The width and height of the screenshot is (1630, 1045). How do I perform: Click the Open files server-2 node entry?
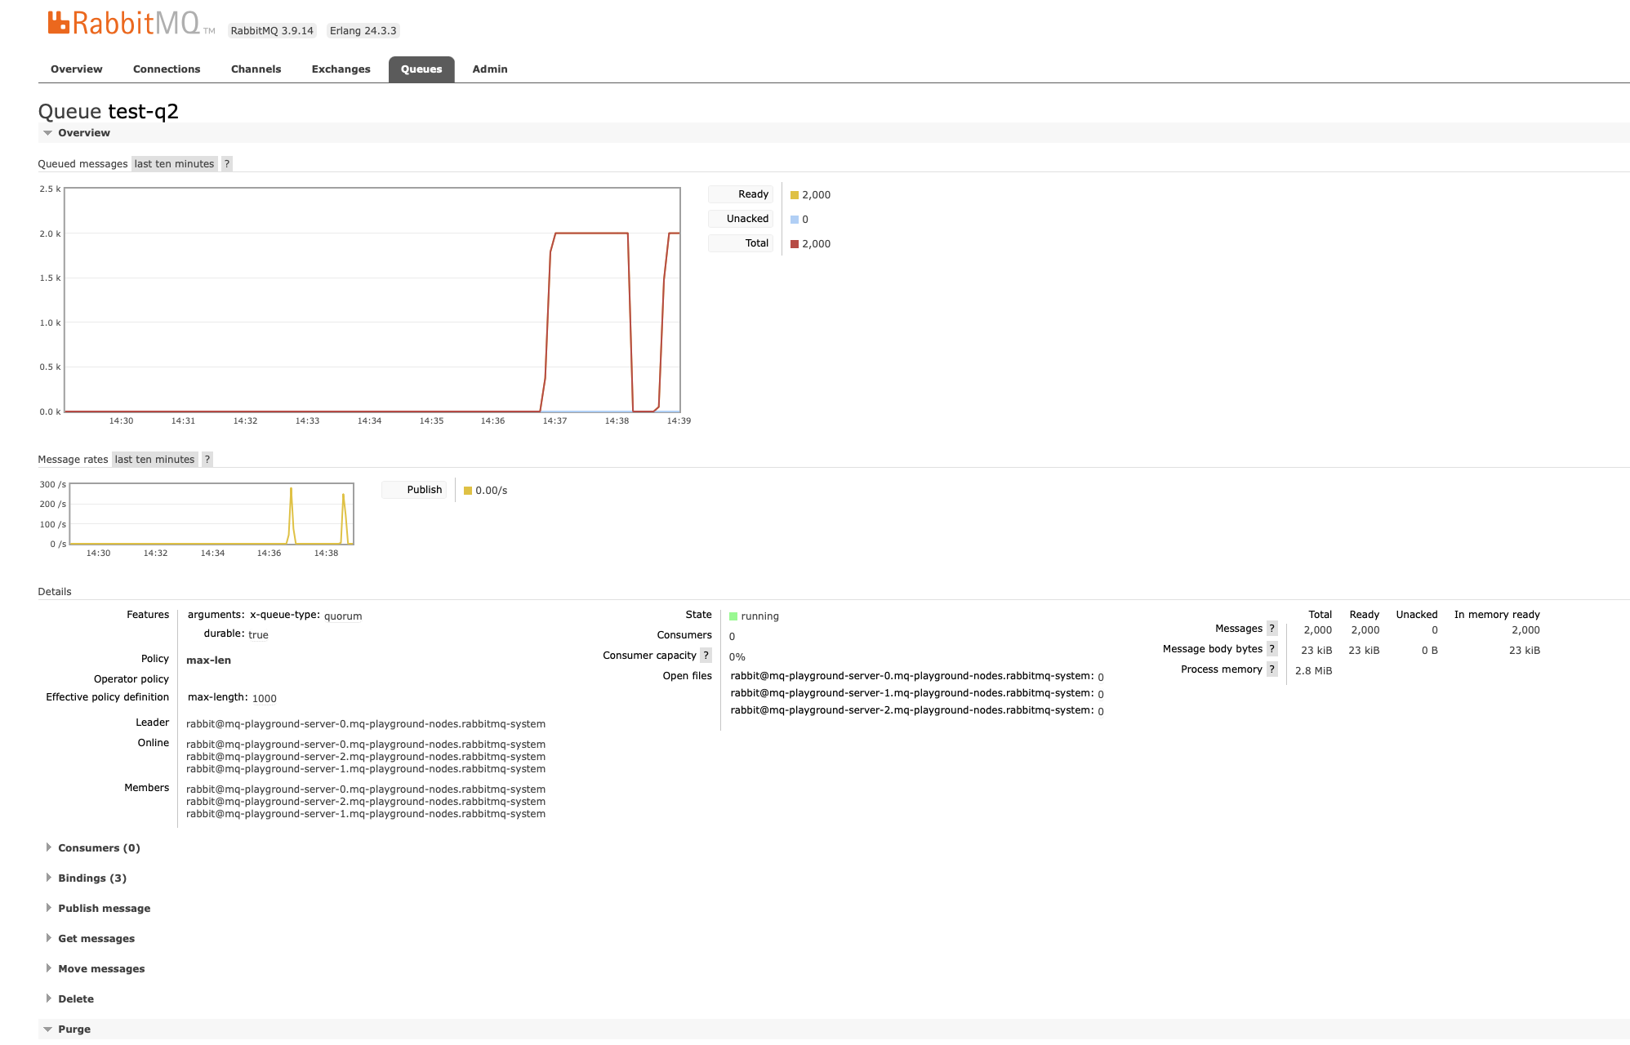coord(917,710)
